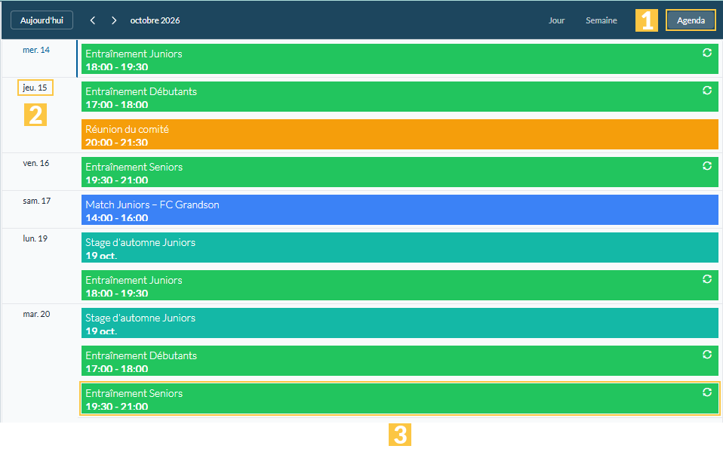Open Stage d'automne Juniors on mar. 20
723x452 pixels.
coord(400,323)
